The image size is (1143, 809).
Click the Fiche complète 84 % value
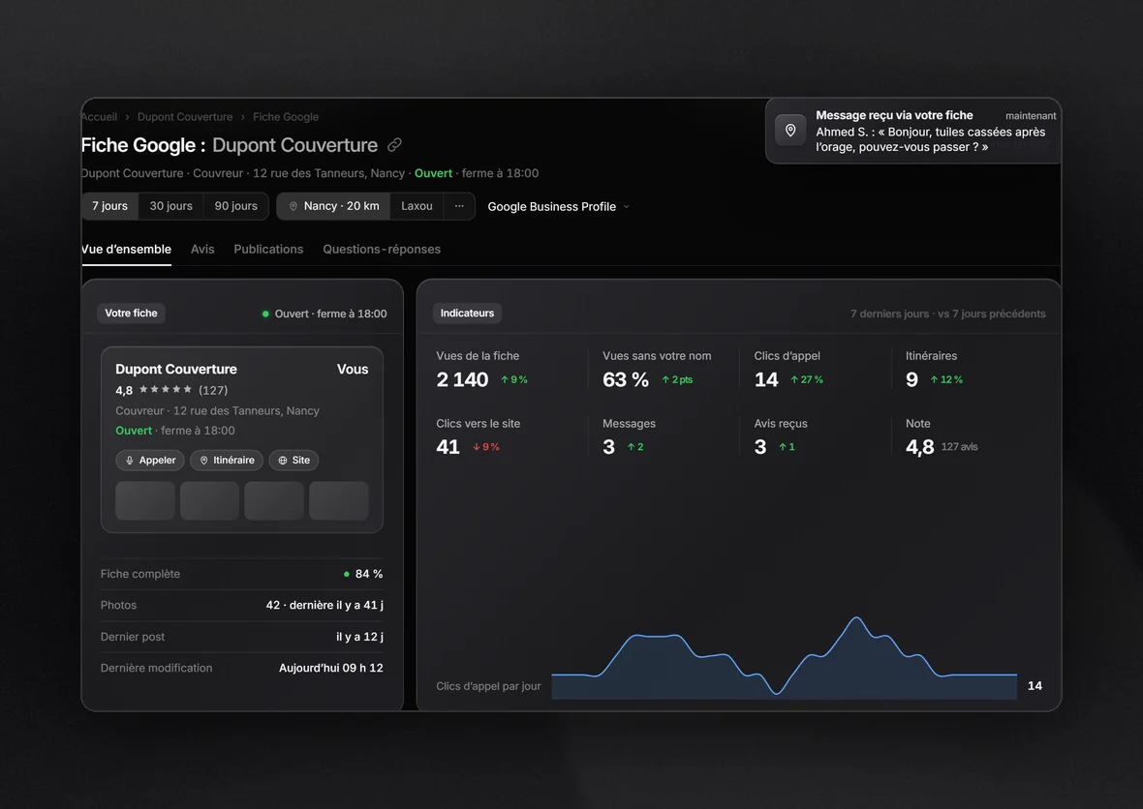pyautogui.click(x=369, y=574)
